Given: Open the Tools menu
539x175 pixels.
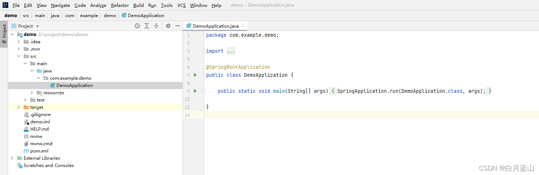Looking at the screenshot, I should point(167,5).
